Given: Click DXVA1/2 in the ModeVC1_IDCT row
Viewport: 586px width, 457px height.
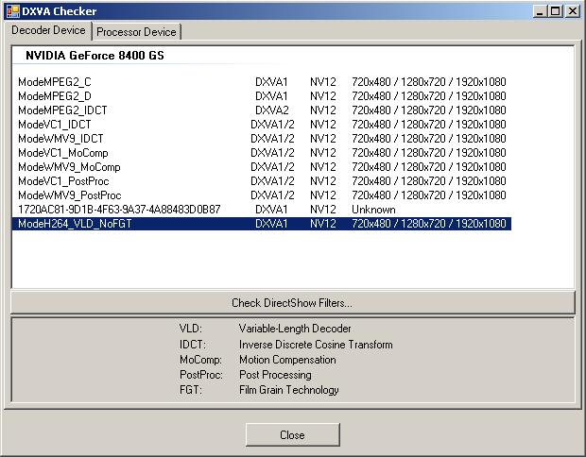Looking at the screenshot, I should click(272, 125).
